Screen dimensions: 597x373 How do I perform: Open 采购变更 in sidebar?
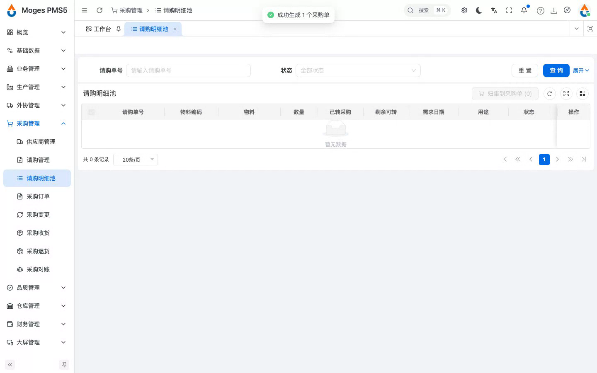coord(37,215)
